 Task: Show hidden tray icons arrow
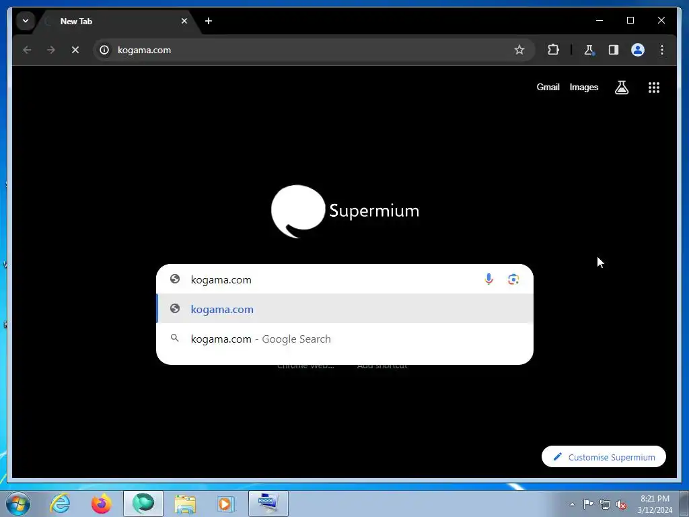[x=572, y=504]
